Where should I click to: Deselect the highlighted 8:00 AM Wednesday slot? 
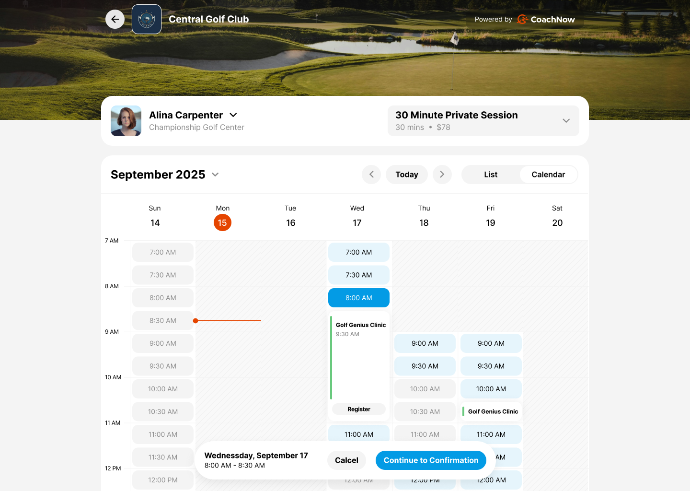(x=358, y=298)
